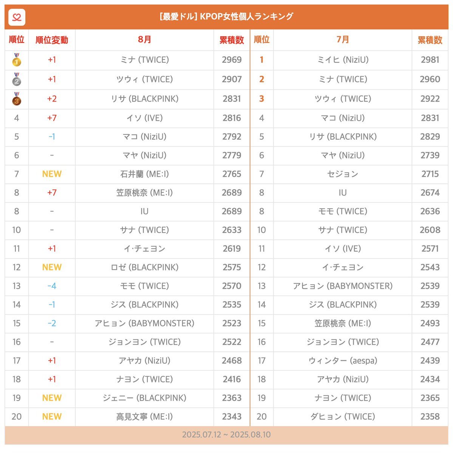453x453 pixels.
Task: Select ダヒョン (TWICE) in July ranking
Action: [x=343, y=417]
